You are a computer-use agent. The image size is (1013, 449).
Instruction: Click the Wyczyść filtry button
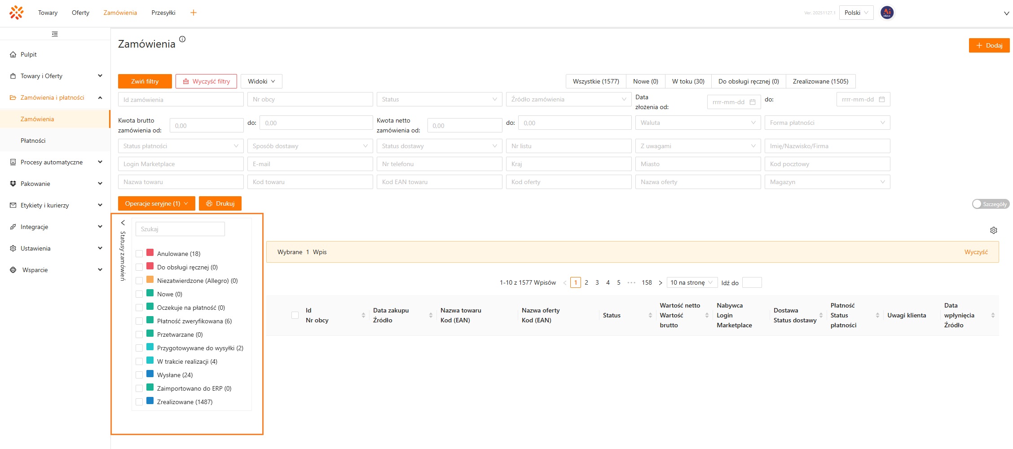206,81
